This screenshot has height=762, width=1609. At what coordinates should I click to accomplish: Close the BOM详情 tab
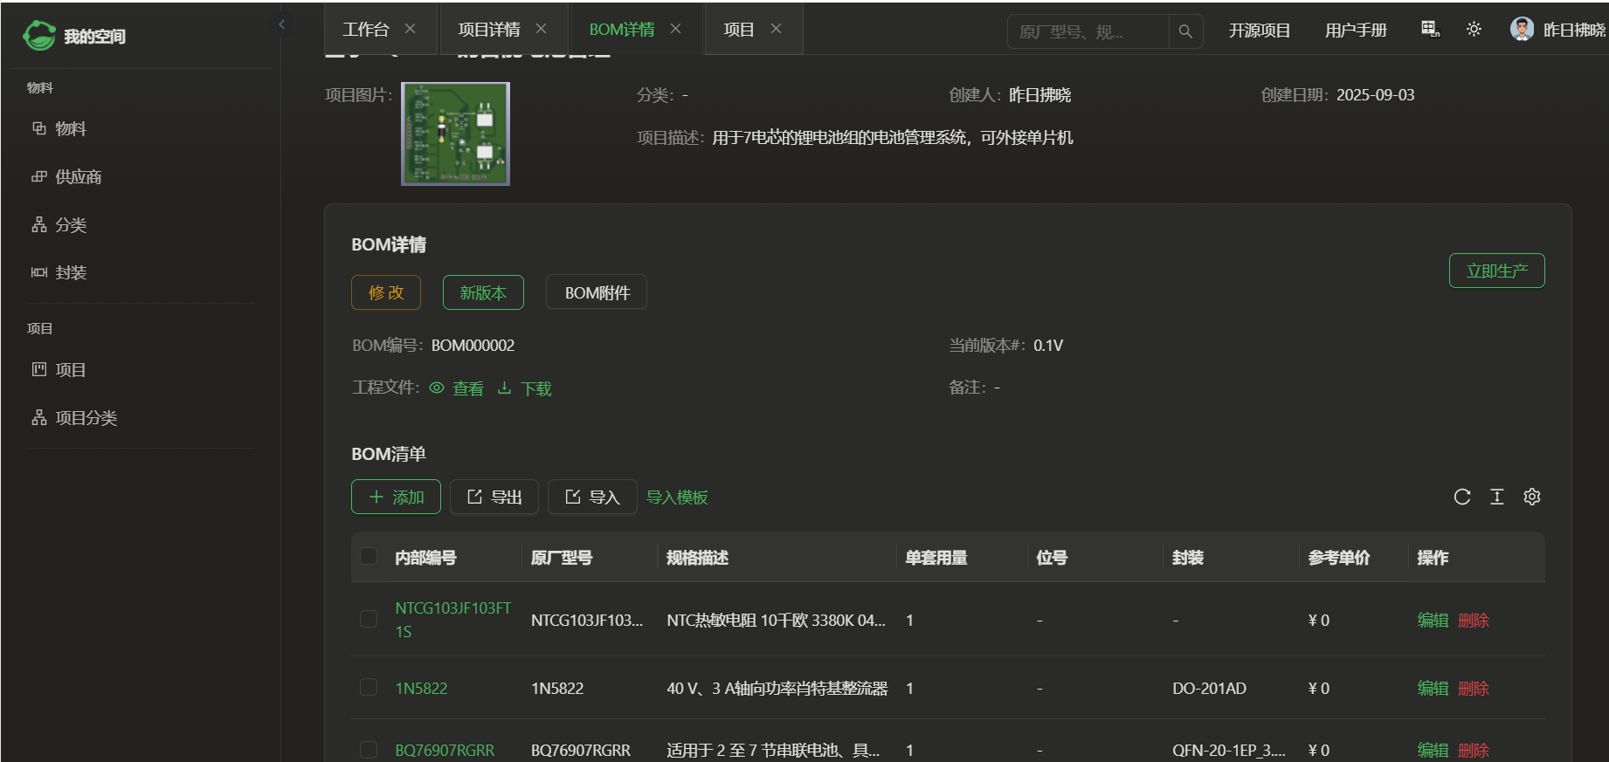(676, 29)
